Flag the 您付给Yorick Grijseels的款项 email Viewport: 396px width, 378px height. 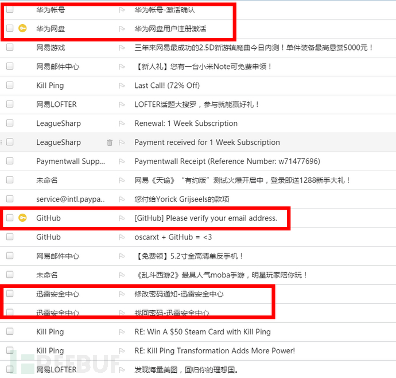[x=122, y=199]
